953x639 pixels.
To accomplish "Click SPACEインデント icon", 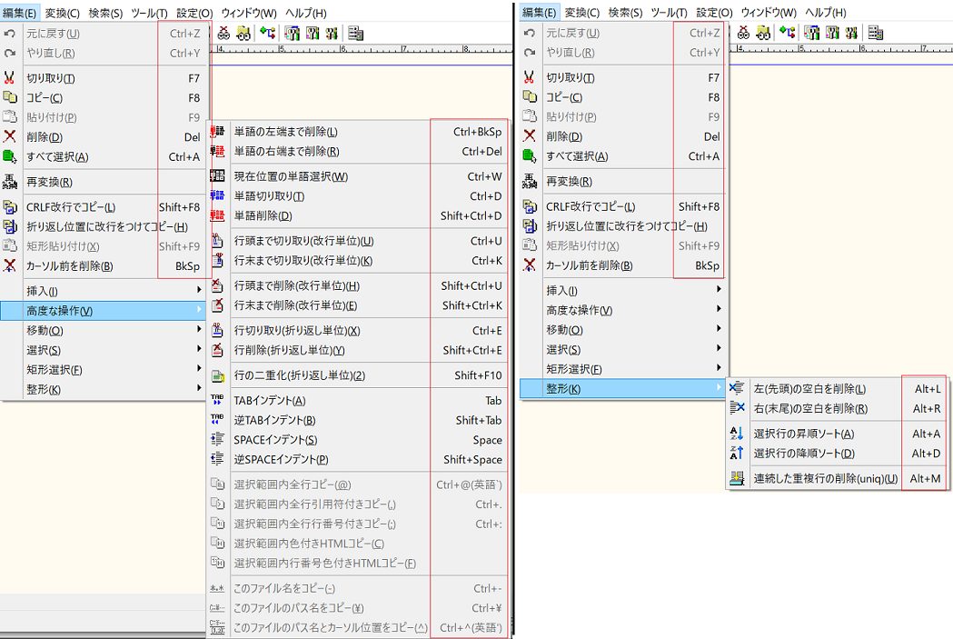I will click(x=218, y=439).
